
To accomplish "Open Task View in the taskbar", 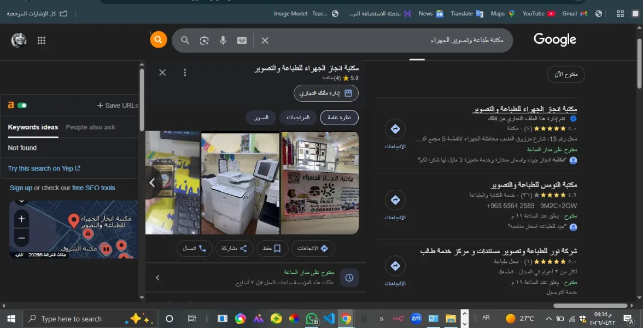I will (x=191, y=319).
